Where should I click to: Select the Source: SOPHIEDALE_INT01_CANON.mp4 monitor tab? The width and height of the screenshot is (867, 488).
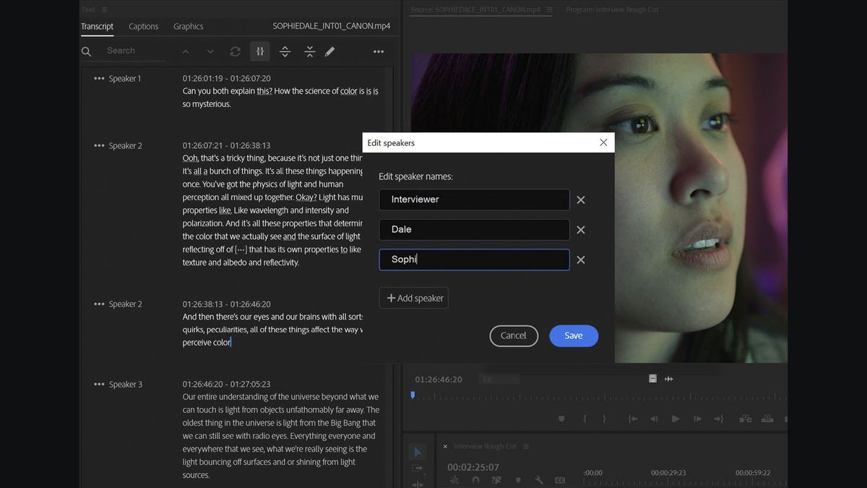(475, 9)
